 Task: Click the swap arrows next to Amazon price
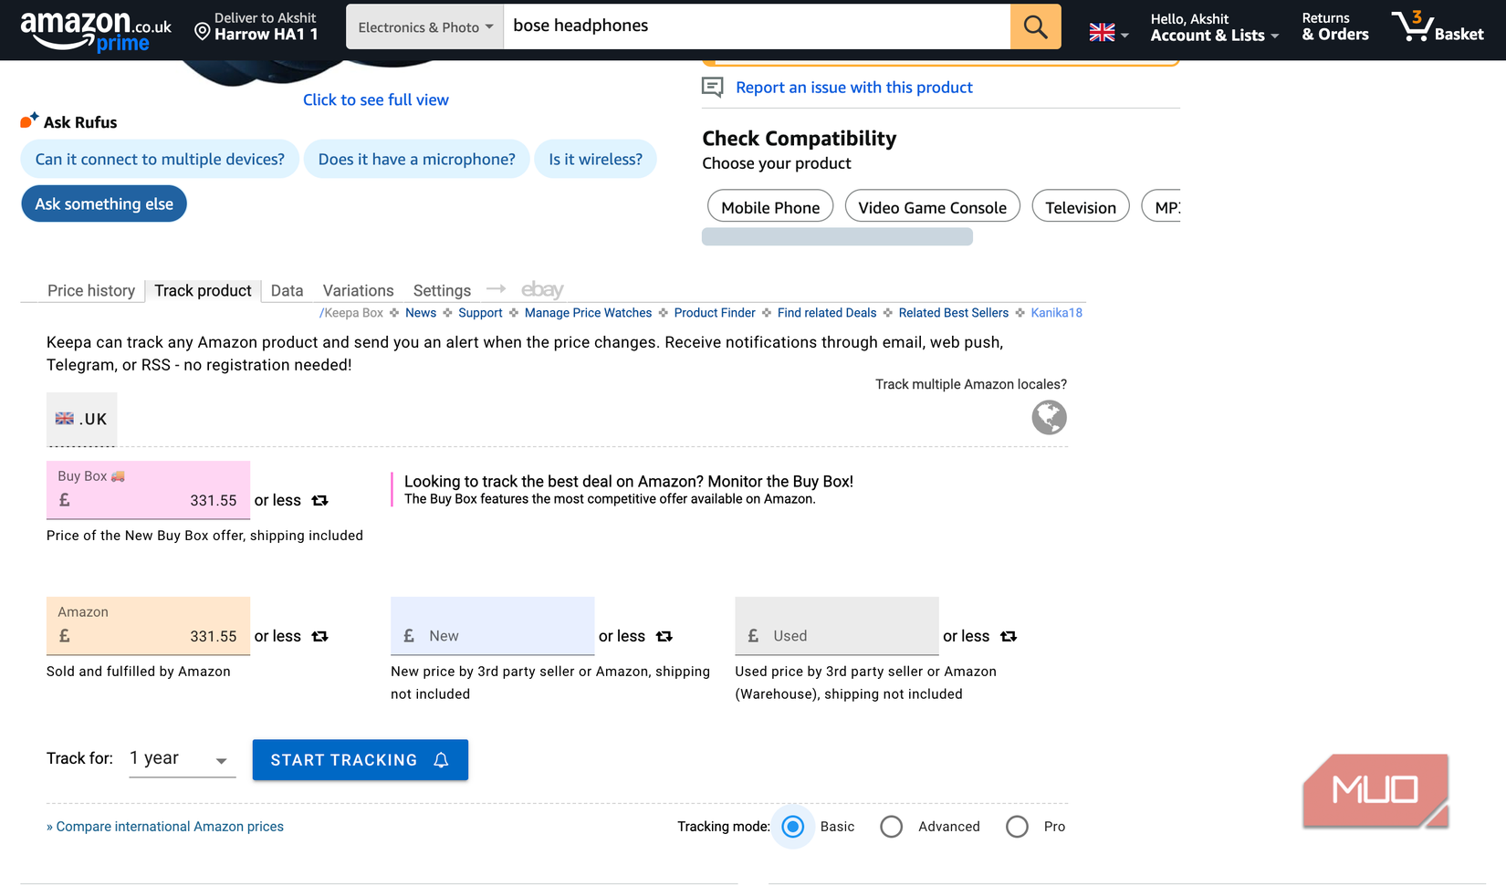tap(319, 636)
